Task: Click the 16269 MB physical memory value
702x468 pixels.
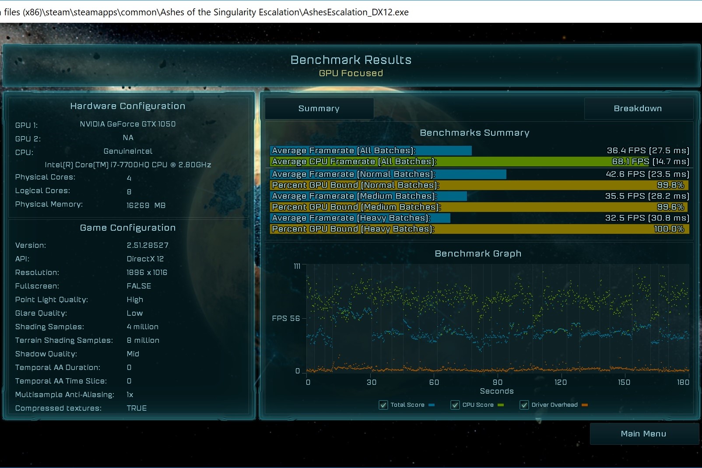Action: 146,205
